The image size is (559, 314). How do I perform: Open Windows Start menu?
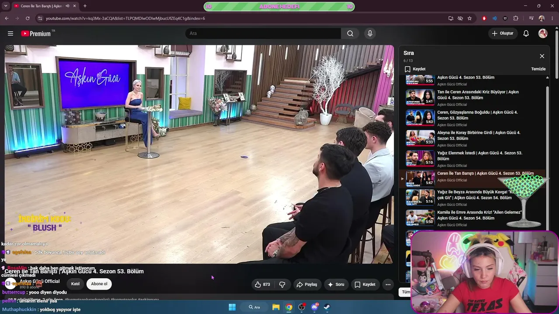coord(232,307)
